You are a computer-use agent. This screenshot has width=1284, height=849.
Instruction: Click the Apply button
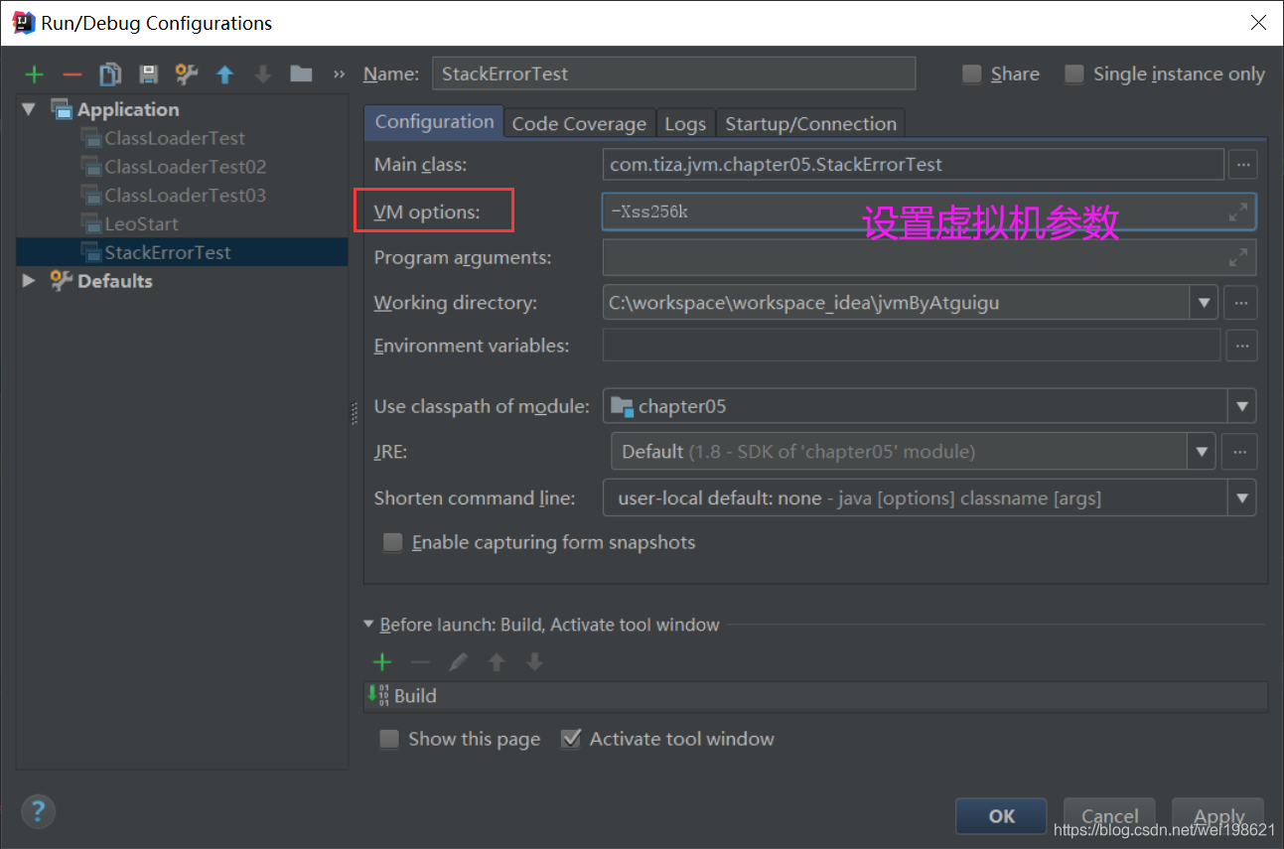[x=1218, y=816]
